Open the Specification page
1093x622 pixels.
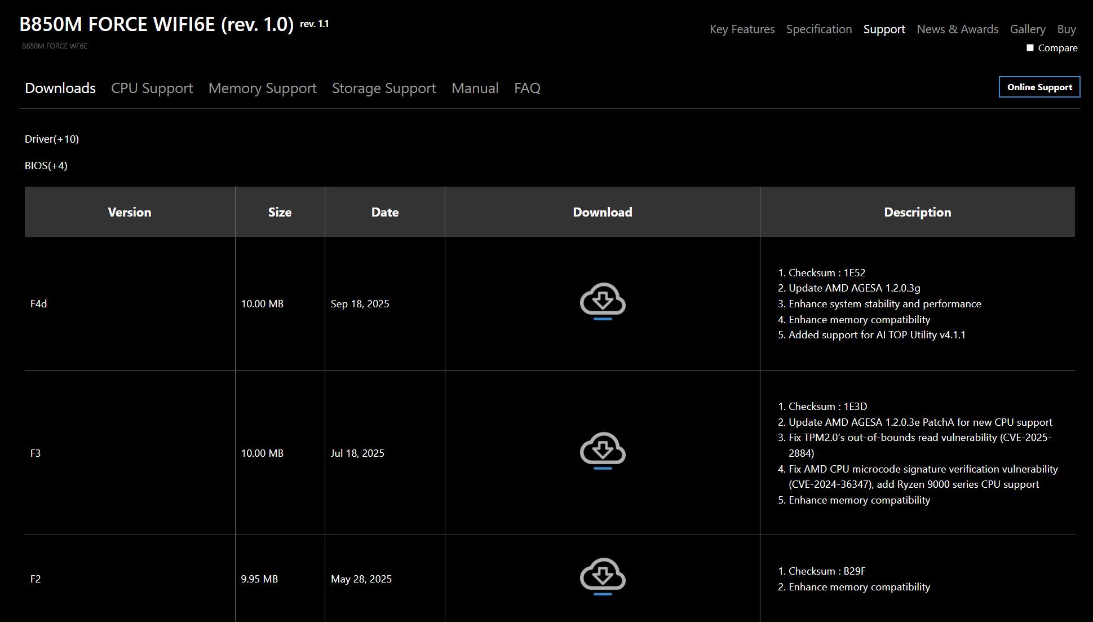(x=819, y=29)
